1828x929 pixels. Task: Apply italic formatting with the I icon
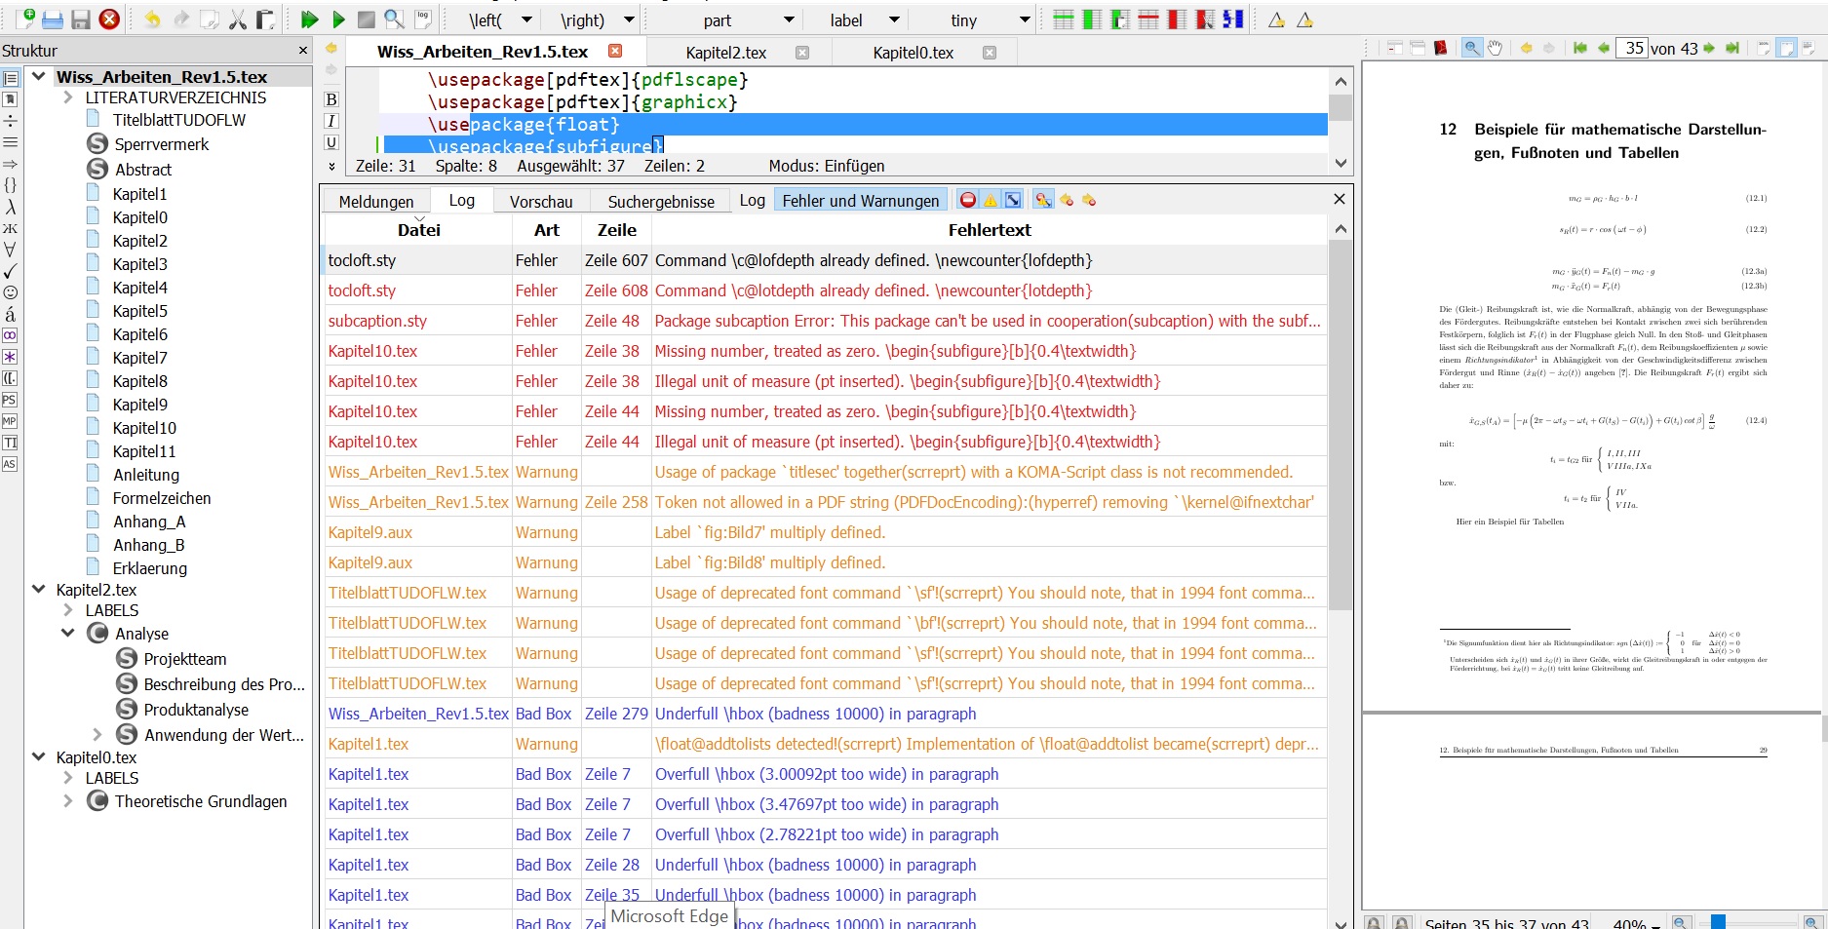(x=331, y=121)
